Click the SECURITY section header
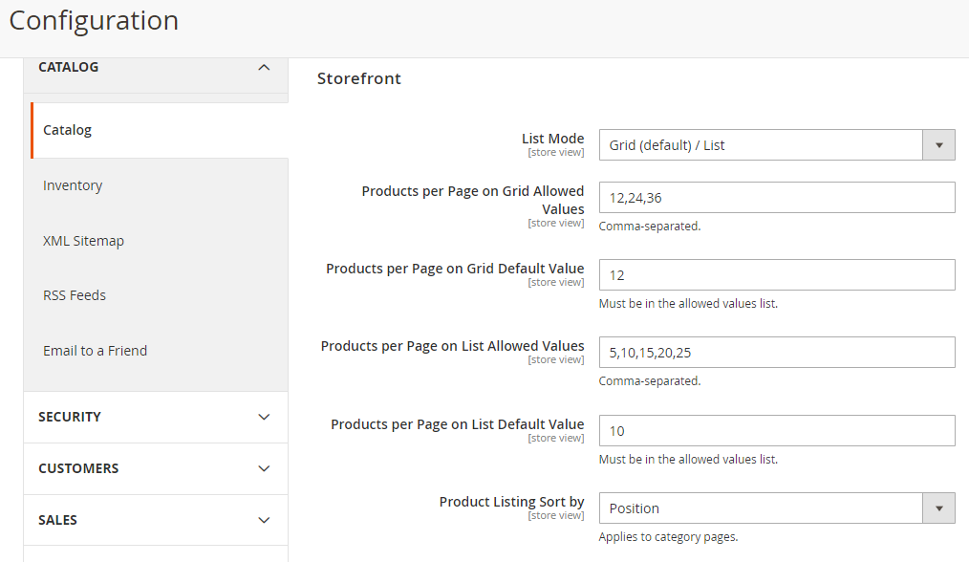 tap(70, 418)
